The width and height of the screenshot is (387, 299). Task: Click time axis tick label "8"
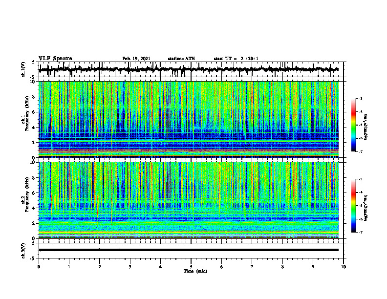click(x=282, y=267)
